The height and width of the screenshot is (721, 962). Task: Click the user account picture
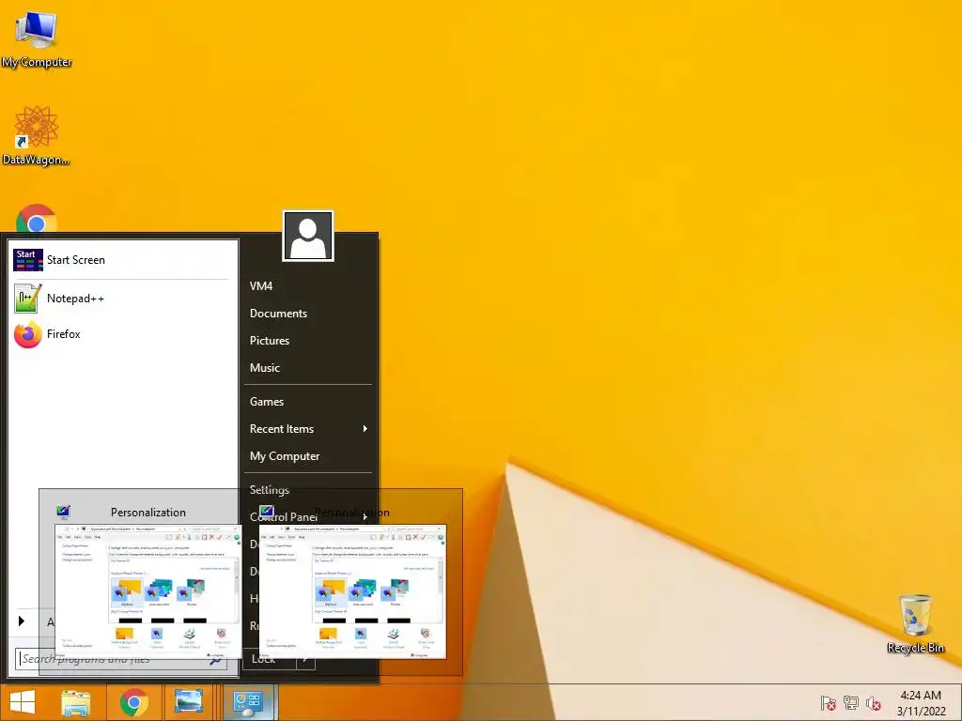pyautogui.click(x=308, y=236)
